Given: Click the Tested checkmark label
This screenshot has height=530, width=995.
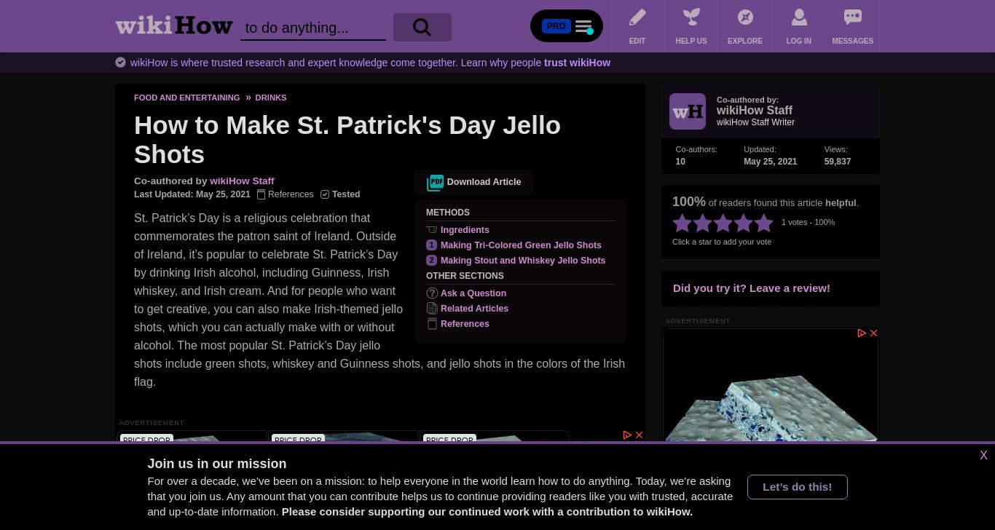Looking at the screenshot, I should [x=340, y=194].
